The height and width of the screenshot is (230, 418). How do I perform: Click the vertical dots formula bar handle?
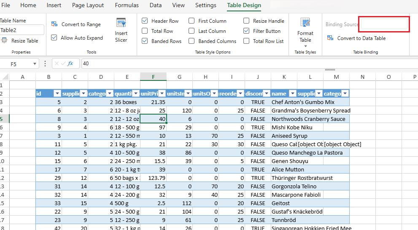pyautogui.click(x=45, y=63)
